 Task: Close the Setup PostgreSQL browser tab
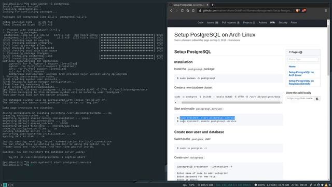[x=208, y=5]
